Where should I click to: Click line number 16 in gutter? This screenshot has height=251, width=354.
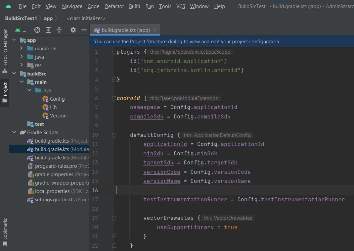(95, 190)
